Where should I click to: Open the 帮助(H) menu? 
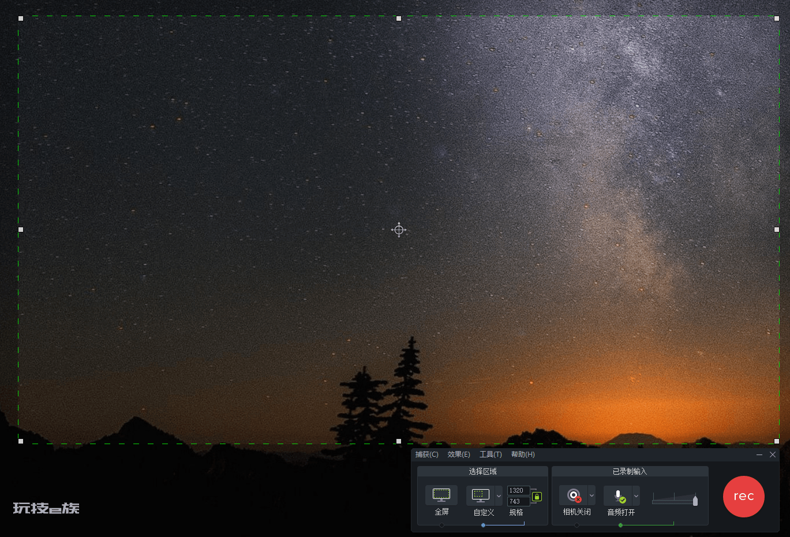(523, 455)
